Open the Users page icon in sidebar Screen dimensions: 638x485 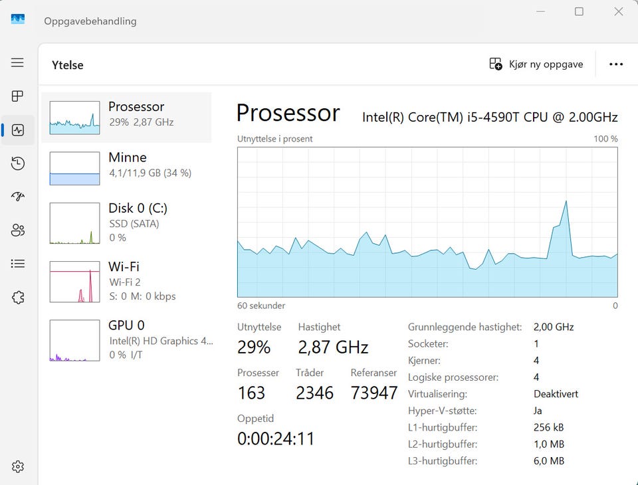[17, 230]
